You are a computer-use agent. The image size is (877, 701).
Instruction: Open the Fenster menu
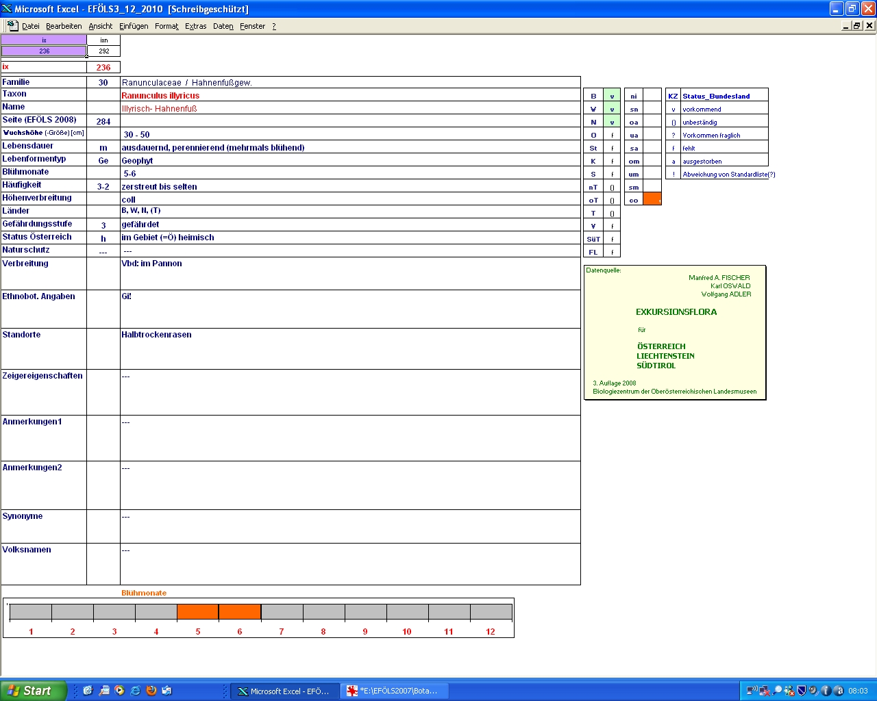(253, 26)
